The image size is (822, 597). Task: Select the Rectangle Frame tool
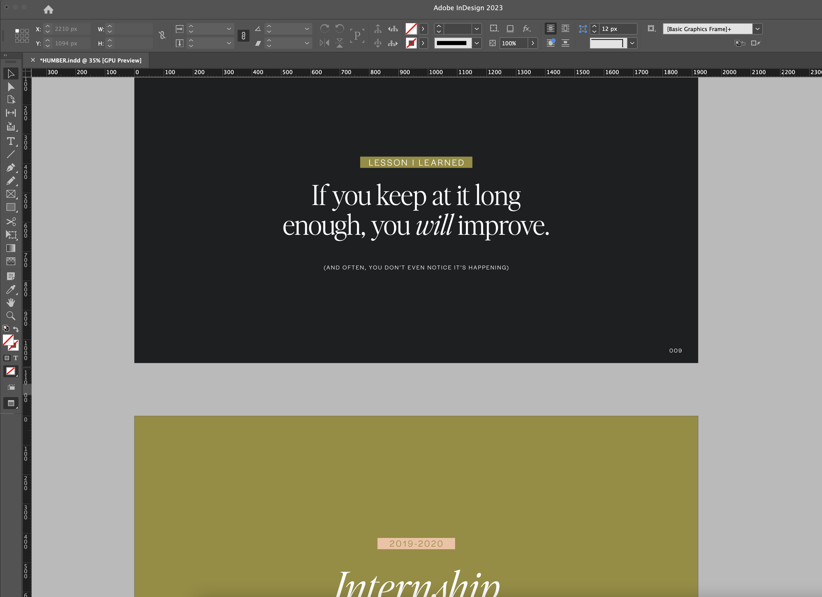pyautogui.click(x=11, y=194)
